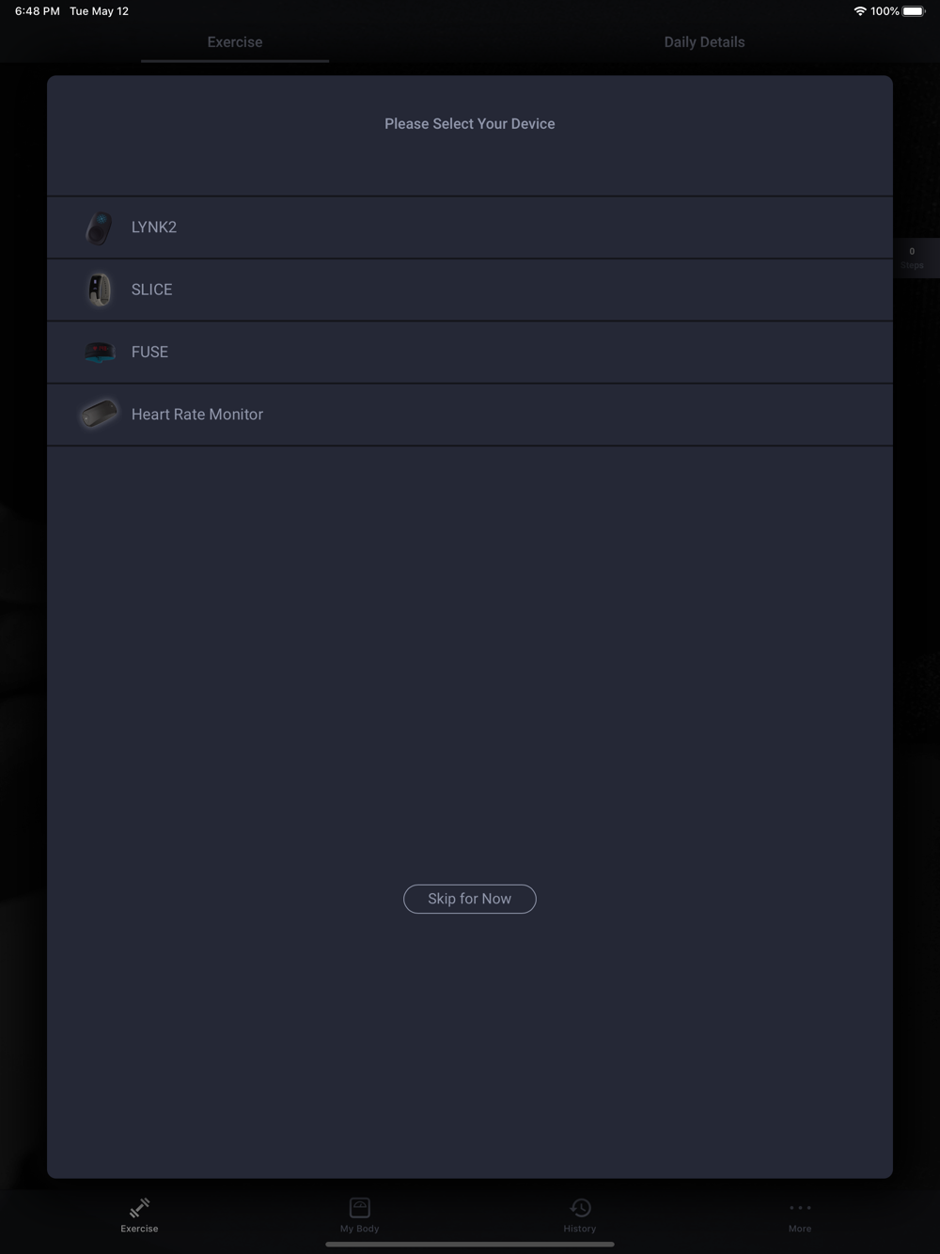The image size is (940, 1254).
Task: Tap the SLICE band image
Action: tap(99, 290)
